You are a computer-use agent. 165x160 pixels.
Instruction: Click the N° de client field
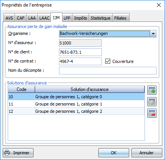coord(80,52)
